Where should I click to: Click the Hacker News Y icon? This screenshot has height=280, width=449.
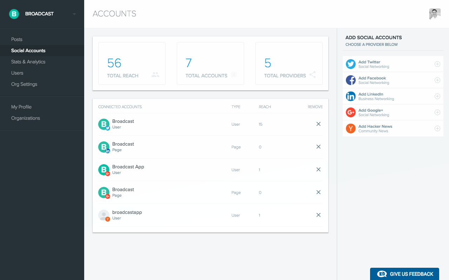350,128
